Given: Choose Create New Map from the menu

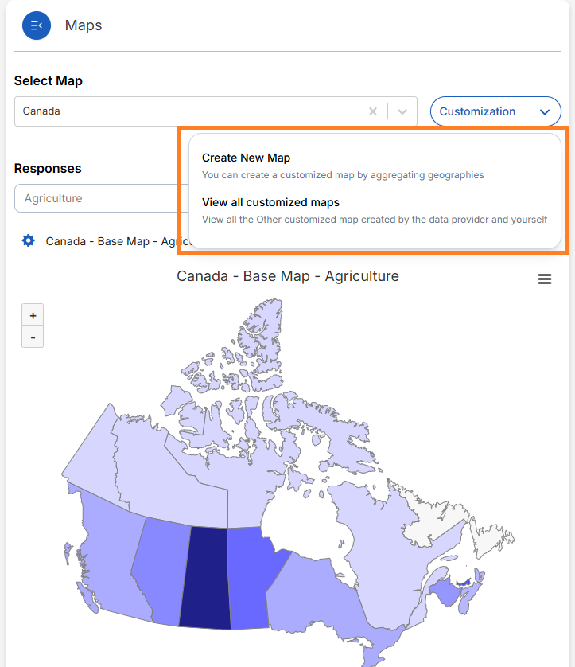Looking at the screenshot, I should pos(246,158).
